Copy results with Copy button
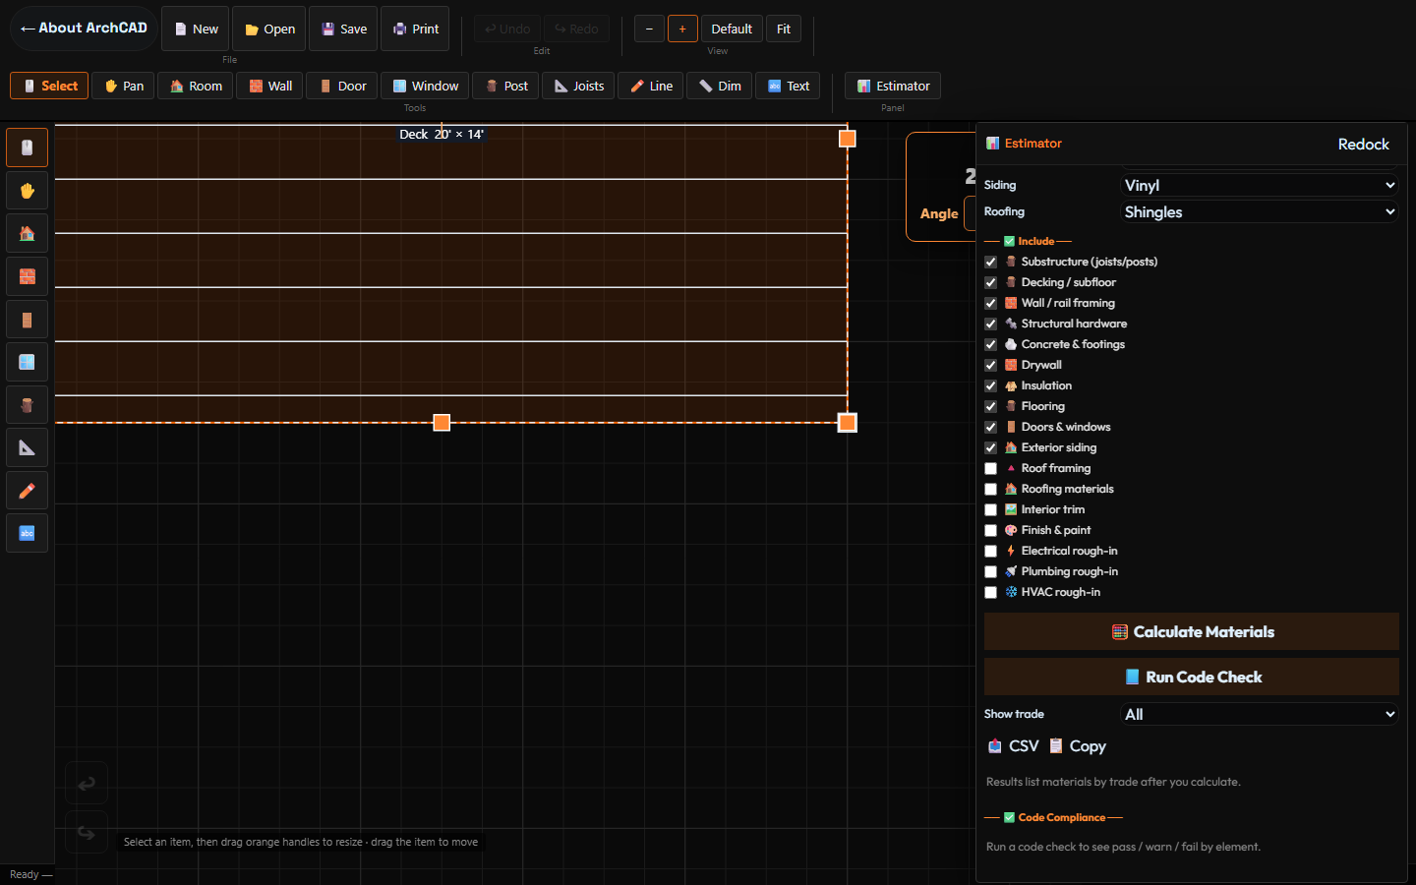 [x=1077, y=746]
